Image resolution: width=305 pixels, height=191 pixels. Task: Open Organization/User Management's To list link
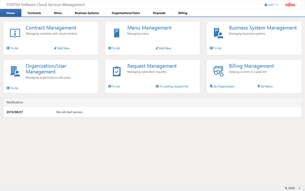12,88
